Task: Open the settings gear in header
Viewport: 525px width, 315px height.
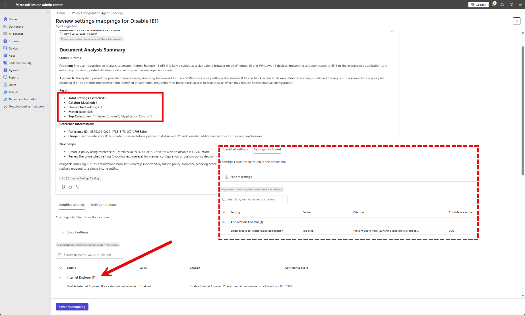Action: coord(502,5)
